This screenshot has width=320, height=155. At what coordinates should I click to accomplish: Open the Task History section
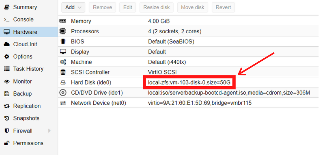point(29,69)
